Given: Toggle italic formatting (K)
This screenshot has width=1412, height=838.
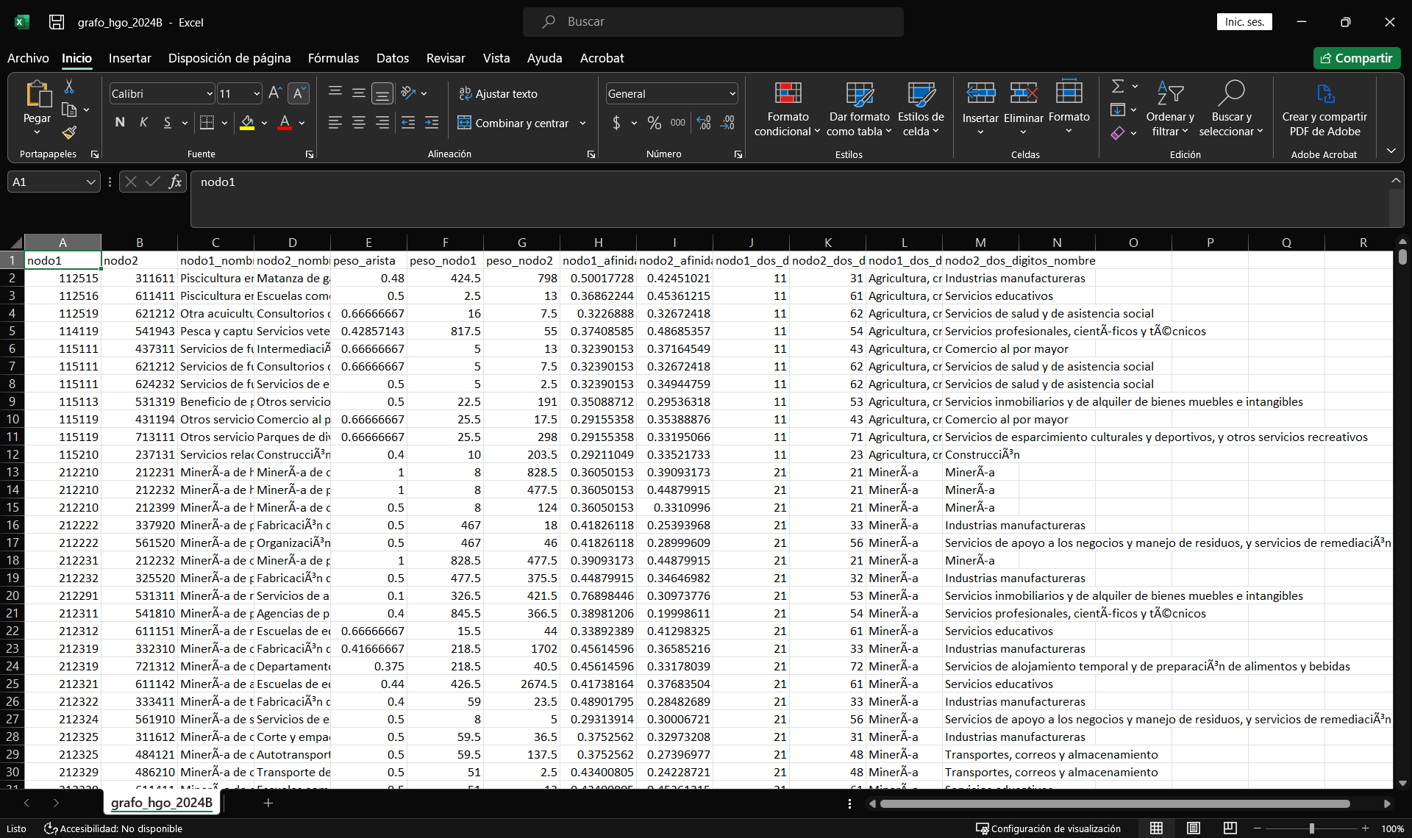Looking at the screenshot, I should (x=143, y=123).
